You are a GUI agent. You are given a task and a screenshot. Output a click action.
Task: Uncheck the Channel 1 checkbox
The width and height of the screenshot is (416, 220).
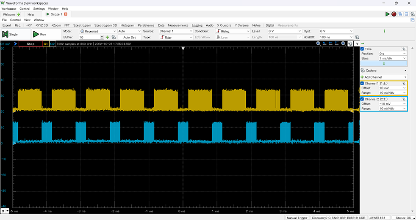362,83
